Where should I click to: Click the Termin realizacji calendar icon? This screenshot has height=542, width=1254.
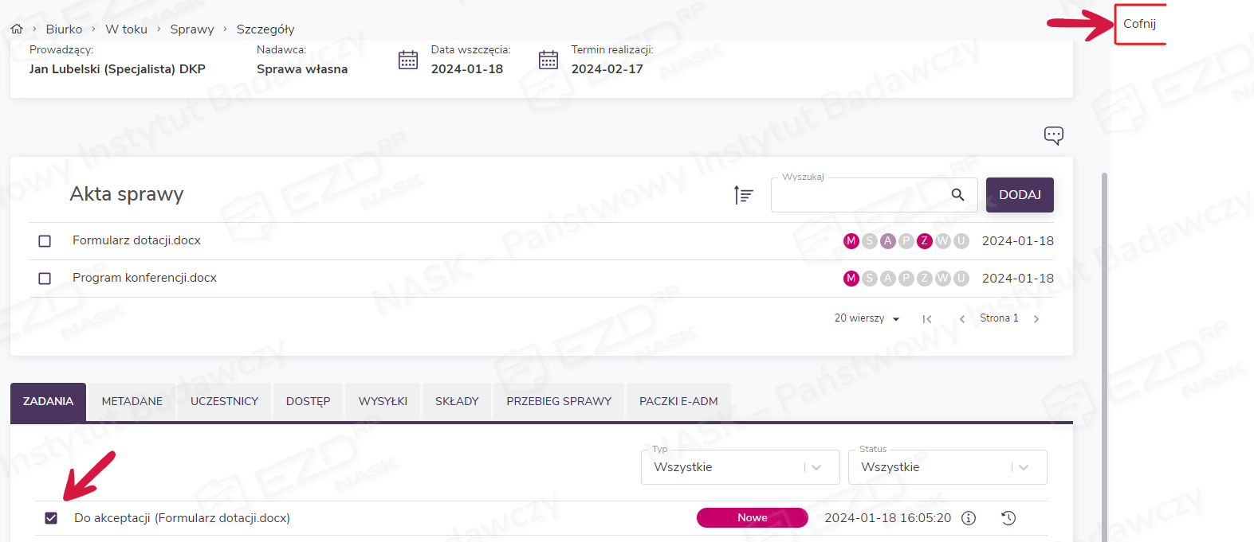(x=548, y=60)
